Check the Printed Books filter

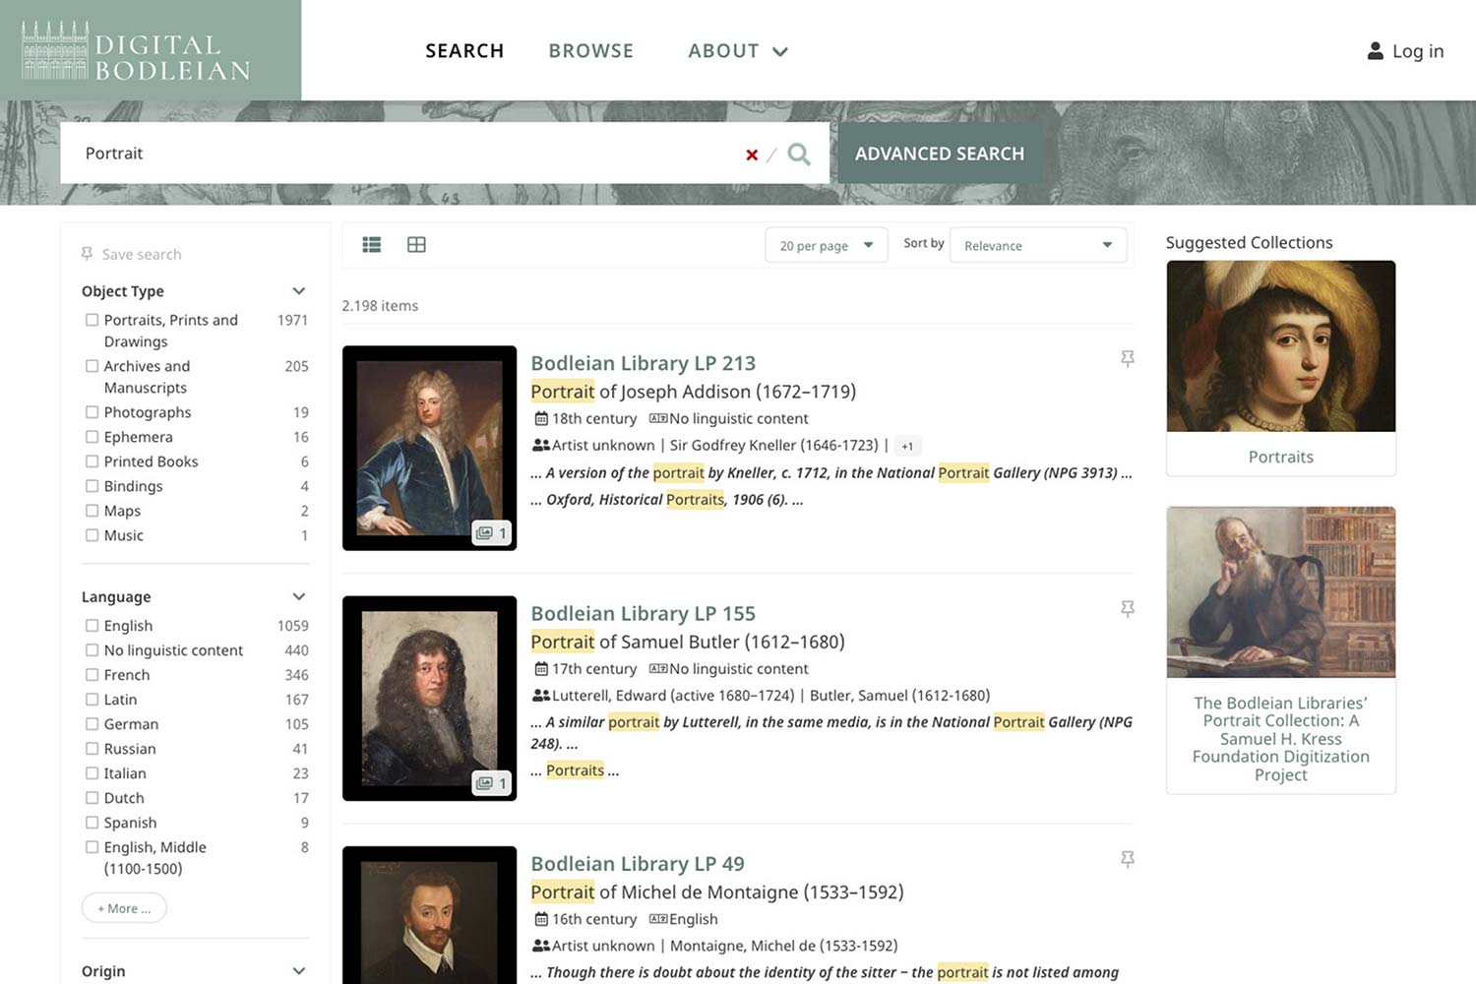pyautogui.click(x=92, y=461)
